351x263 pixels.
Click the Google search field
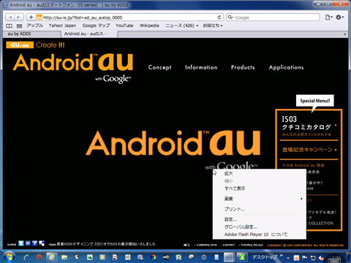click(273, 18)
